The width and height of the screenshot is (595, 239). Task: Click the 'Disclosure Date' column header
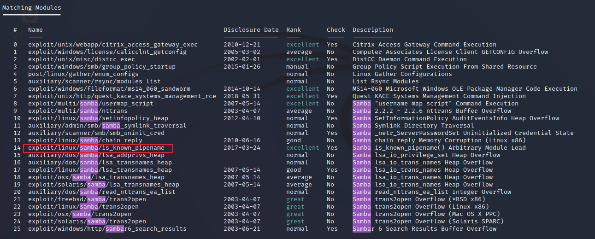coord(251,30)
